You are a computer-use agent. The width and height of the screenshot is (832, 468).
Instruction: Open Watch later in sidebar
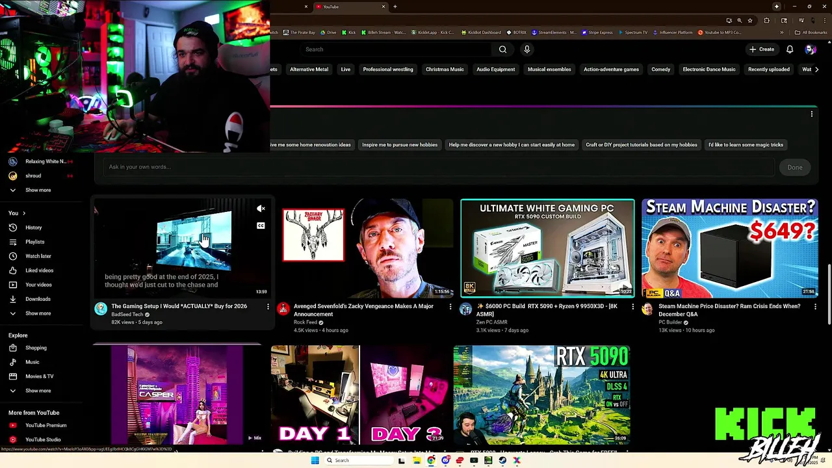click(39, 256)
